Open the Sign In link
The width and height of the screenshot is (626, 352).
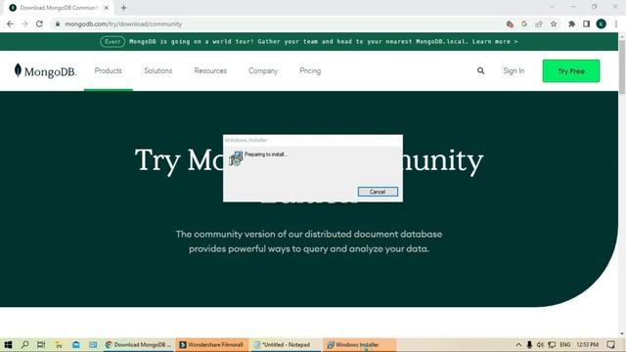[514, 71]
